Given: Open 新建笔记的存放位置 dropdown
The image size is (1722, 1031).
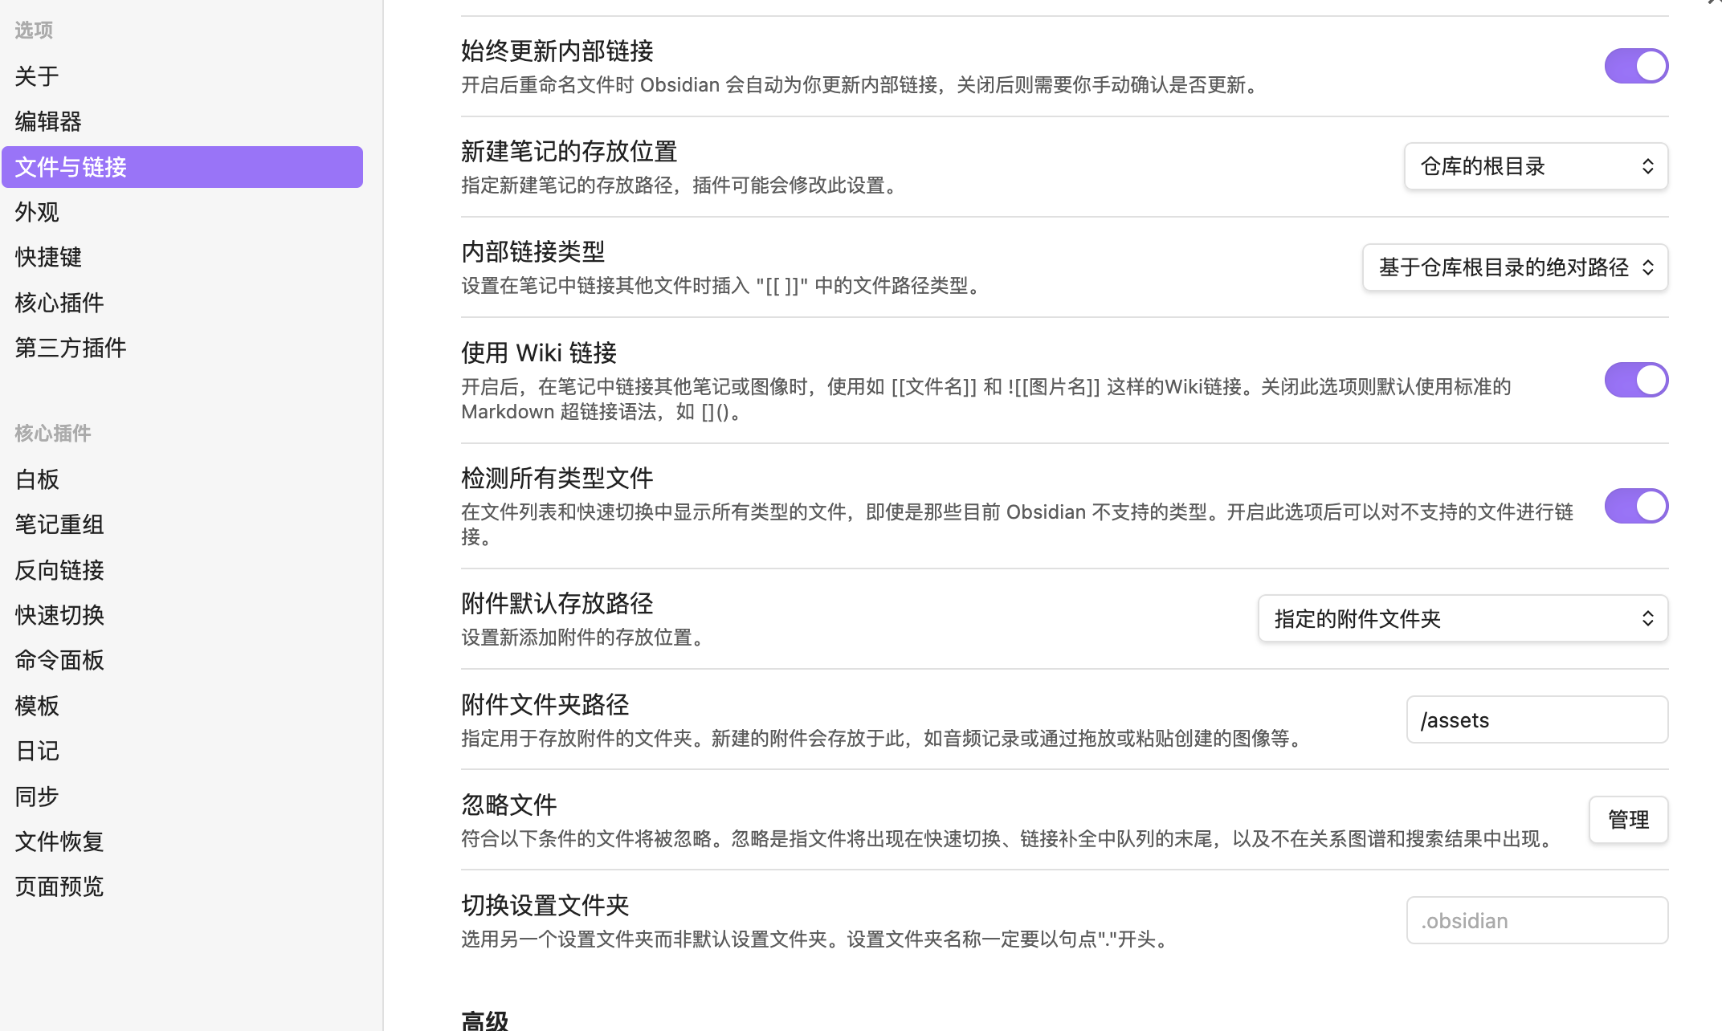Looking at the screenshot, I should click(1536, 166).
